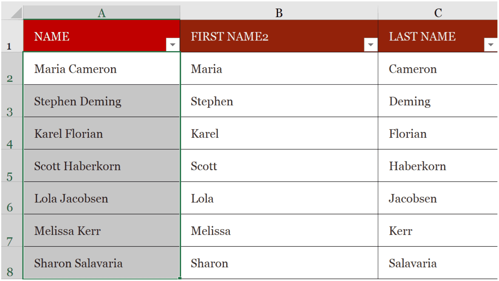Viewport: 499px width, 281px height.
Task: Click the fill handle at selection corner
Action: tap(180, 278)
